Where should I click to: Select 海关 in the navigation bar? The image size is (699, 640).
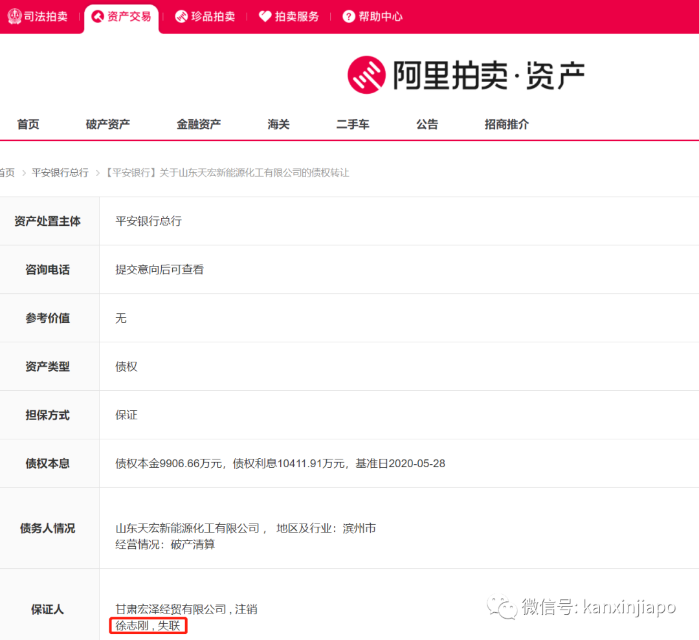279,124
